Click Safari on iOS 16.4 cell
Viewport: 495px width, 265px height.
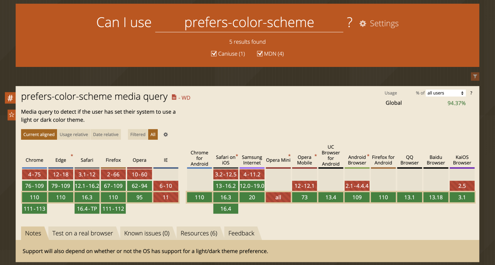226,209
